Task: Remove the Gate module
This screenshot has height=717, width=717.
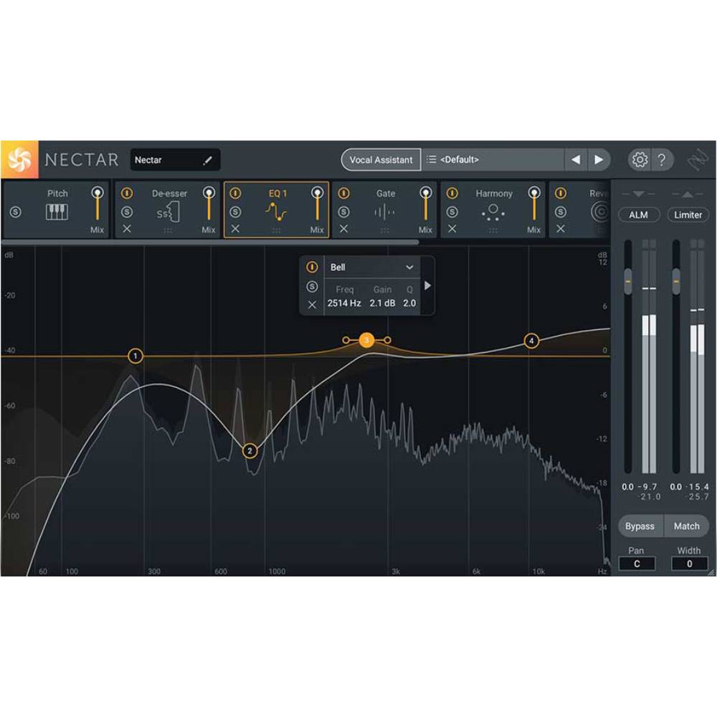Action: (344, 229)
